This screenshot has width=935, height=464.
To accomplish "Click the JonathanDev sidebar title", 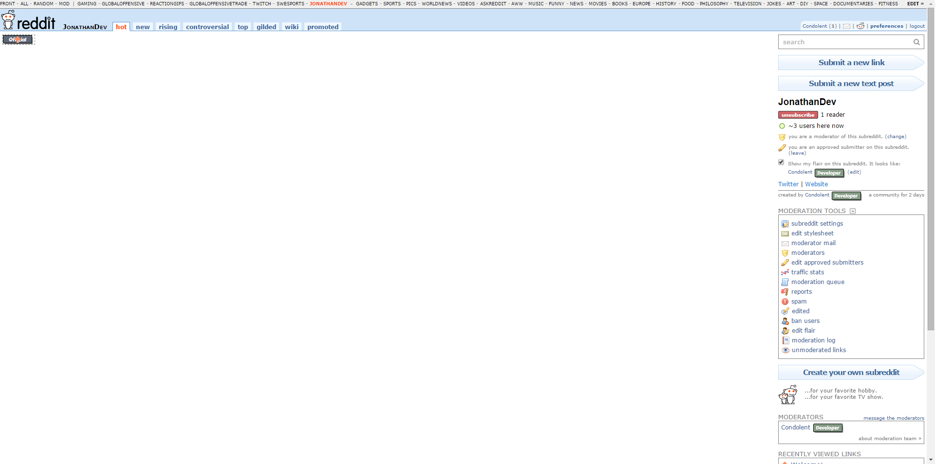I will [807, 102].
